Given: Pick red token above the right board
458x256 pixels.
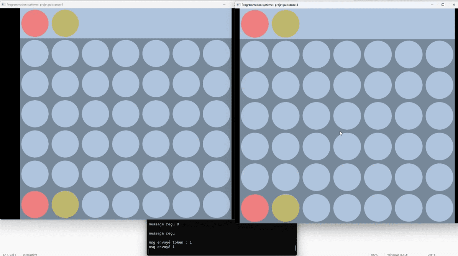Looking at the screenshot, I should [255, 24].
